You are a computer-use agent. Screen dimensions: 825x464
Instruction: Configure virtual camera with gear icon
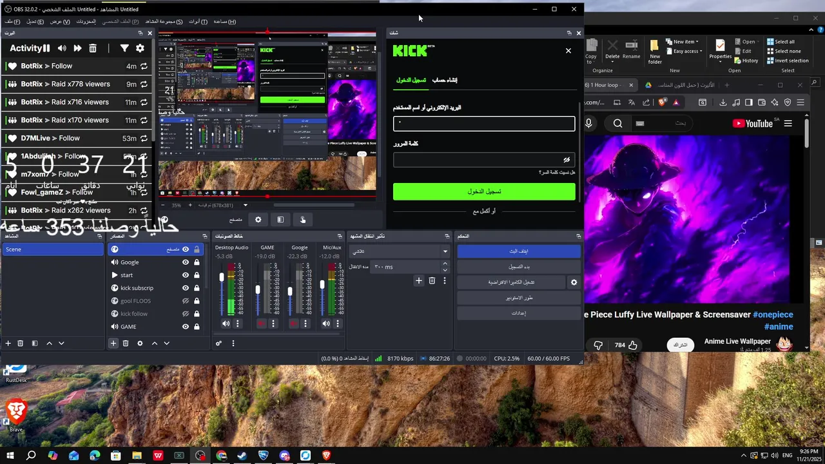574,282
